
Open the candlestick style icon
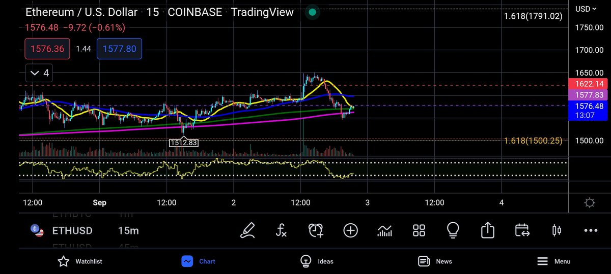[x=557, y=230]
